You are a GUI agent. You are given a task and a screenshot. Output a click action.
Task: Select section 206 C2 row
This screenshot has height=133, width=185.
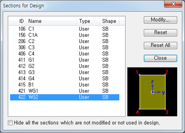[x=65, y=41]
